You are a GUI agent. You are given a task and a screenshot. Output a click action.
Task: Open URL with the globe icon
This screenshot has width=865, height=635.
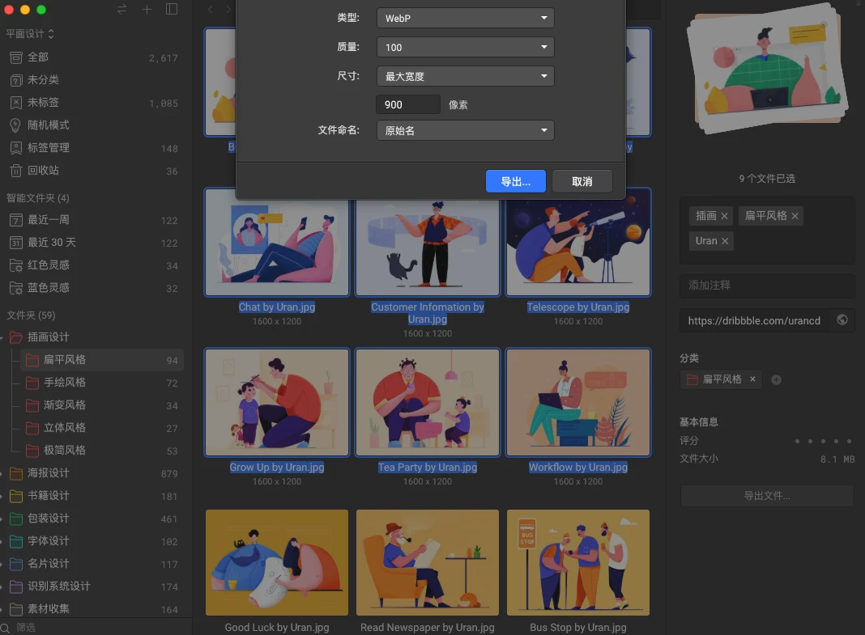(842, 320)
